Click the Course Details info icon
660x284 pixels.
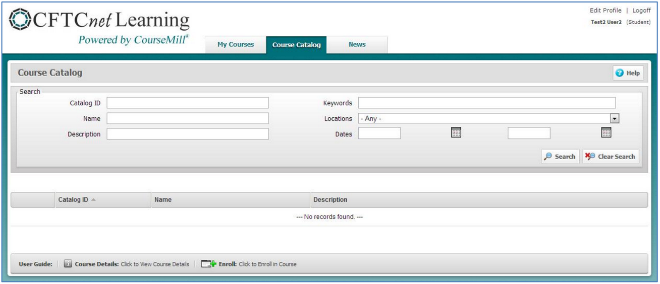point(68,264)
